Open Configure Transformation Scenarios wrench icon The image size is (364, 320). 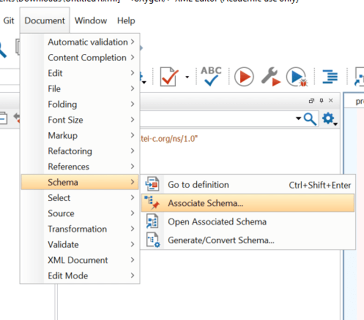[x=270, y=76]
